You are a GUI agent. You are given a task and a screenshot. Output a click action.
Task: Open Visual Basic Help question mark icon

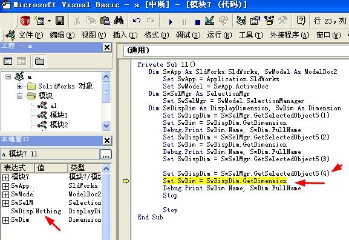(x=301, y=21)
